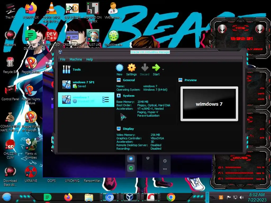The image size is (271, 203).
Task: Open the COMMUNISTS HATE THIS money bag icon
Action: 10,122
